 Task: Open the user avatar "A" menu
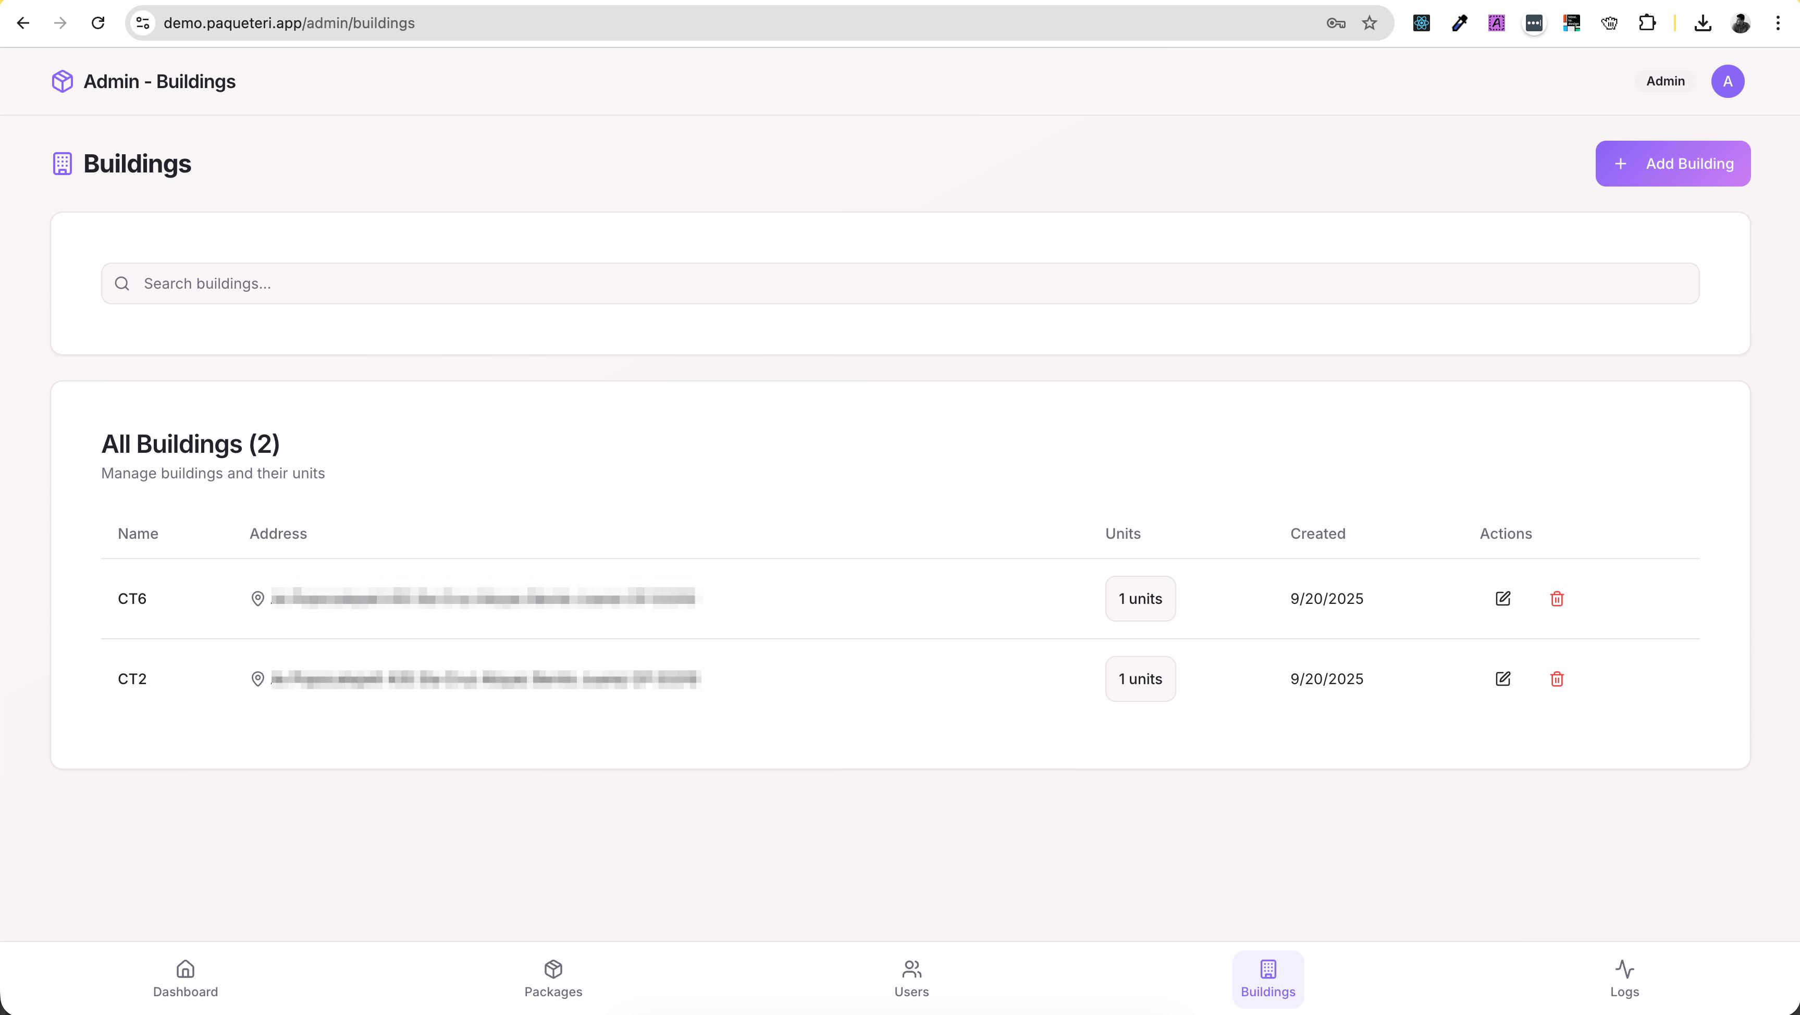1728,82
